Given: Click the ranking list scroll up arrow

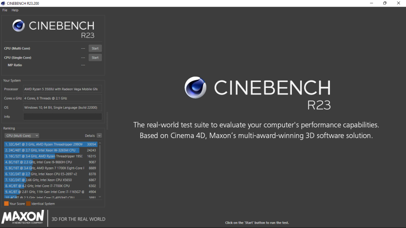Looking at the screenshot, I should 100,143.
